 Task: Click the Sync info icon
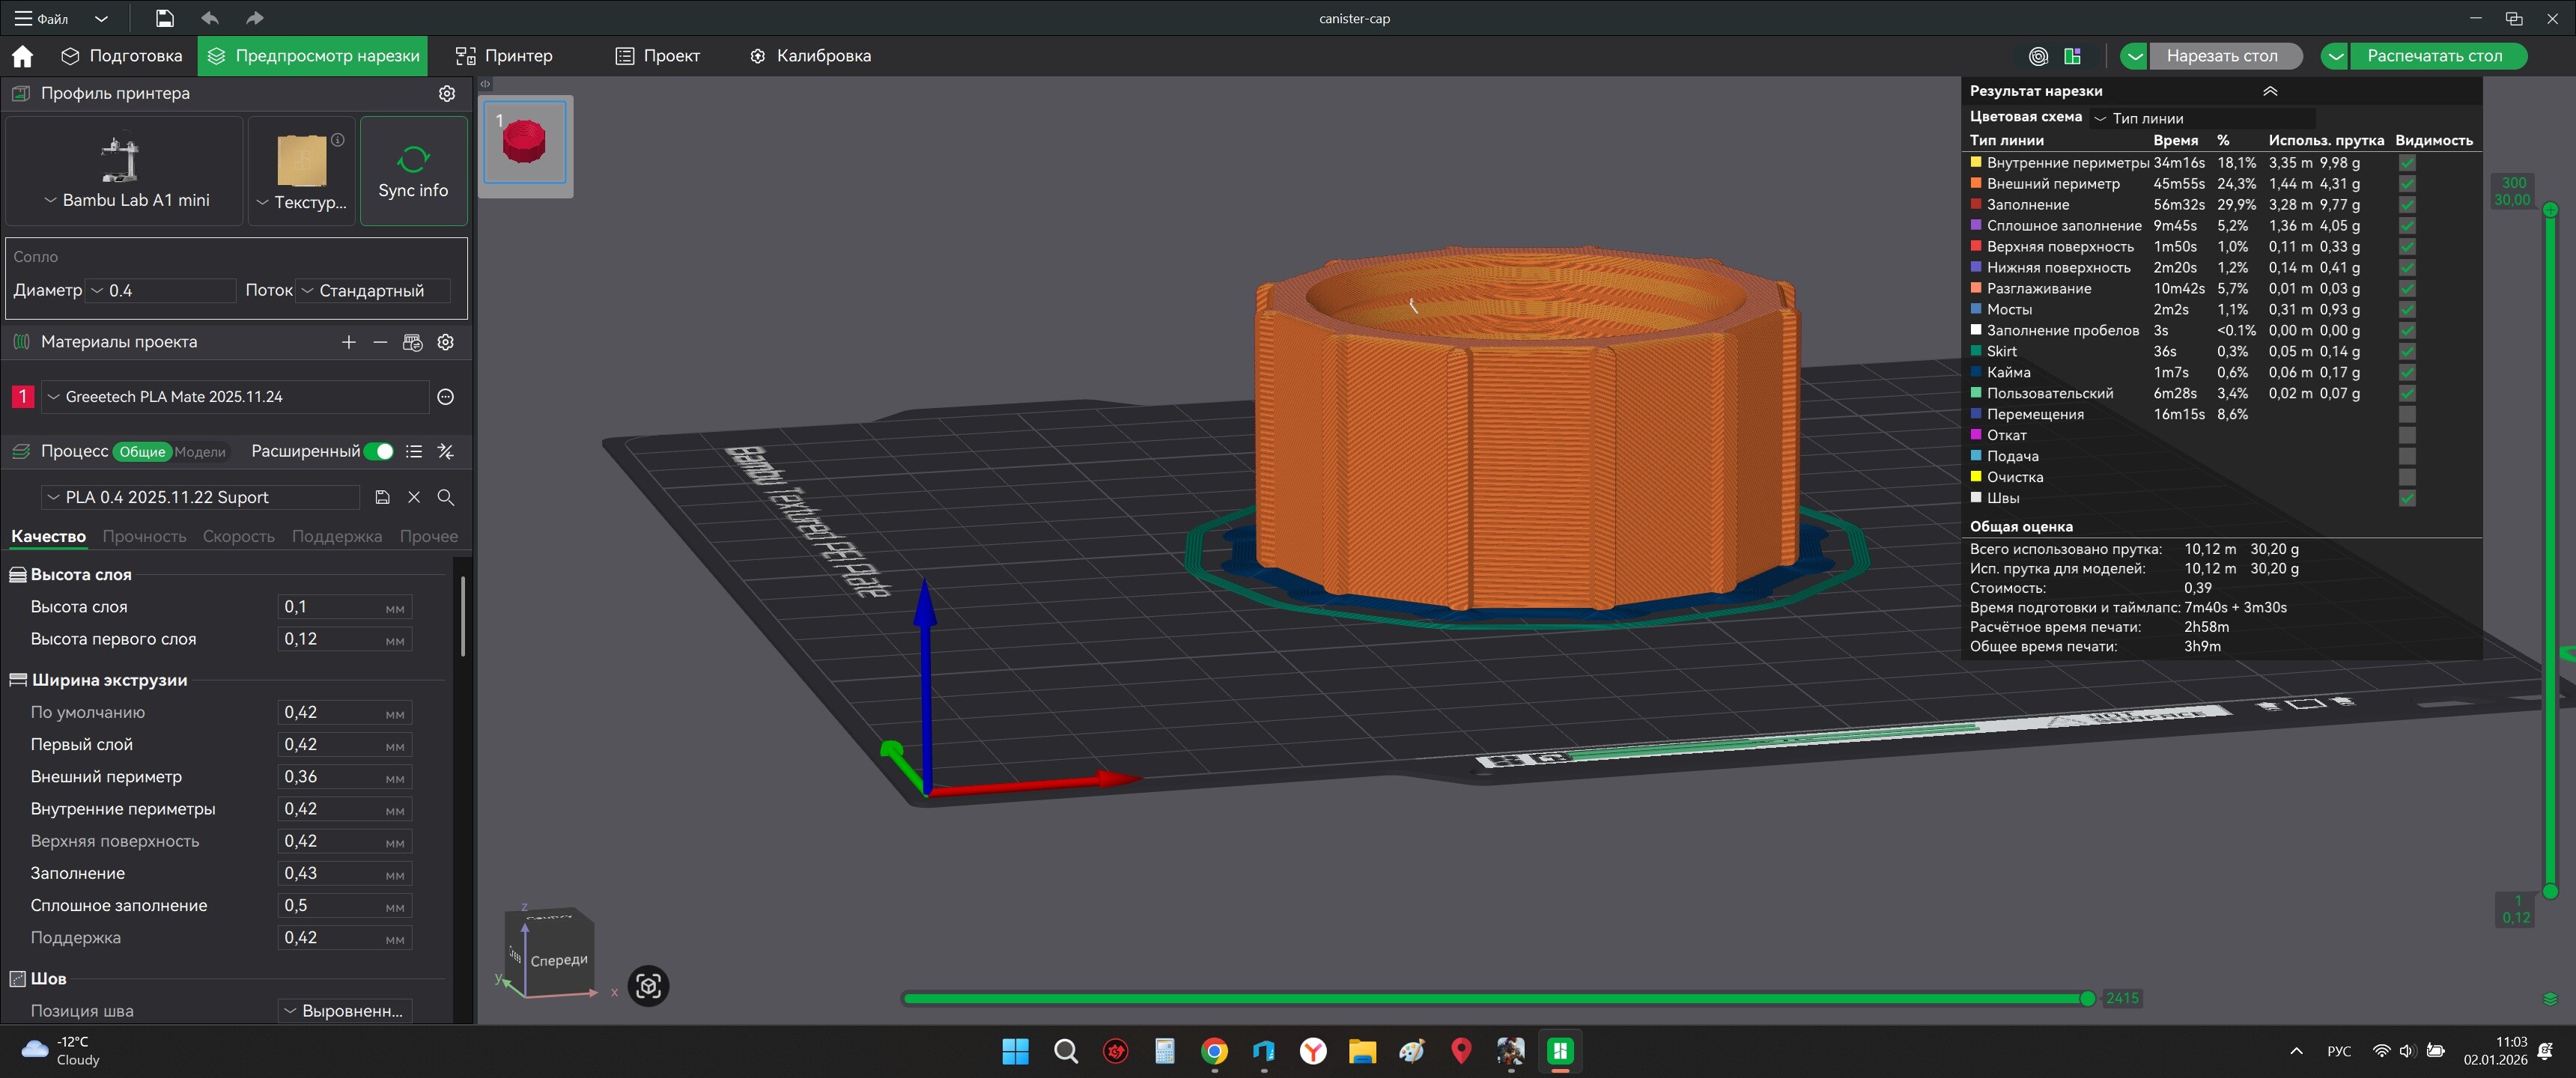point(413,160)
